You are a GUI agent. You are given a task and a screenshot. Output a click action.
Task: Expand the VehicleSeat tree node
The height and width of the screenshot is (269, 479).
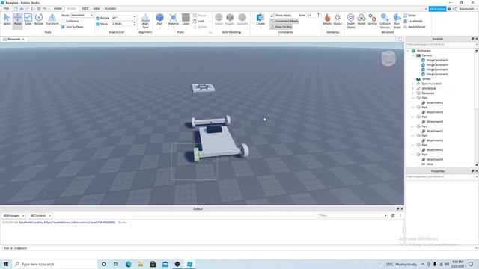click(x=412, y=88)
